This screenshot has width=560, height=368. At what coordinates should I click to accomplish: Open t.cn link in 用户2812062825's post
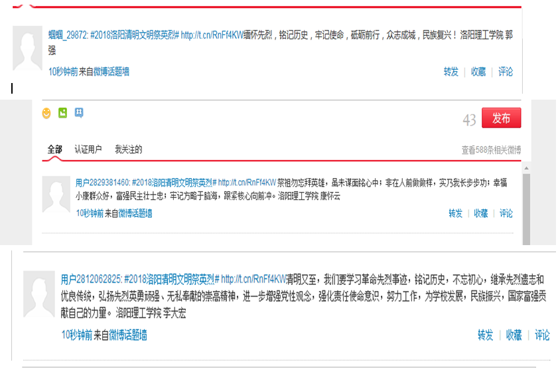tap(253, 279)
